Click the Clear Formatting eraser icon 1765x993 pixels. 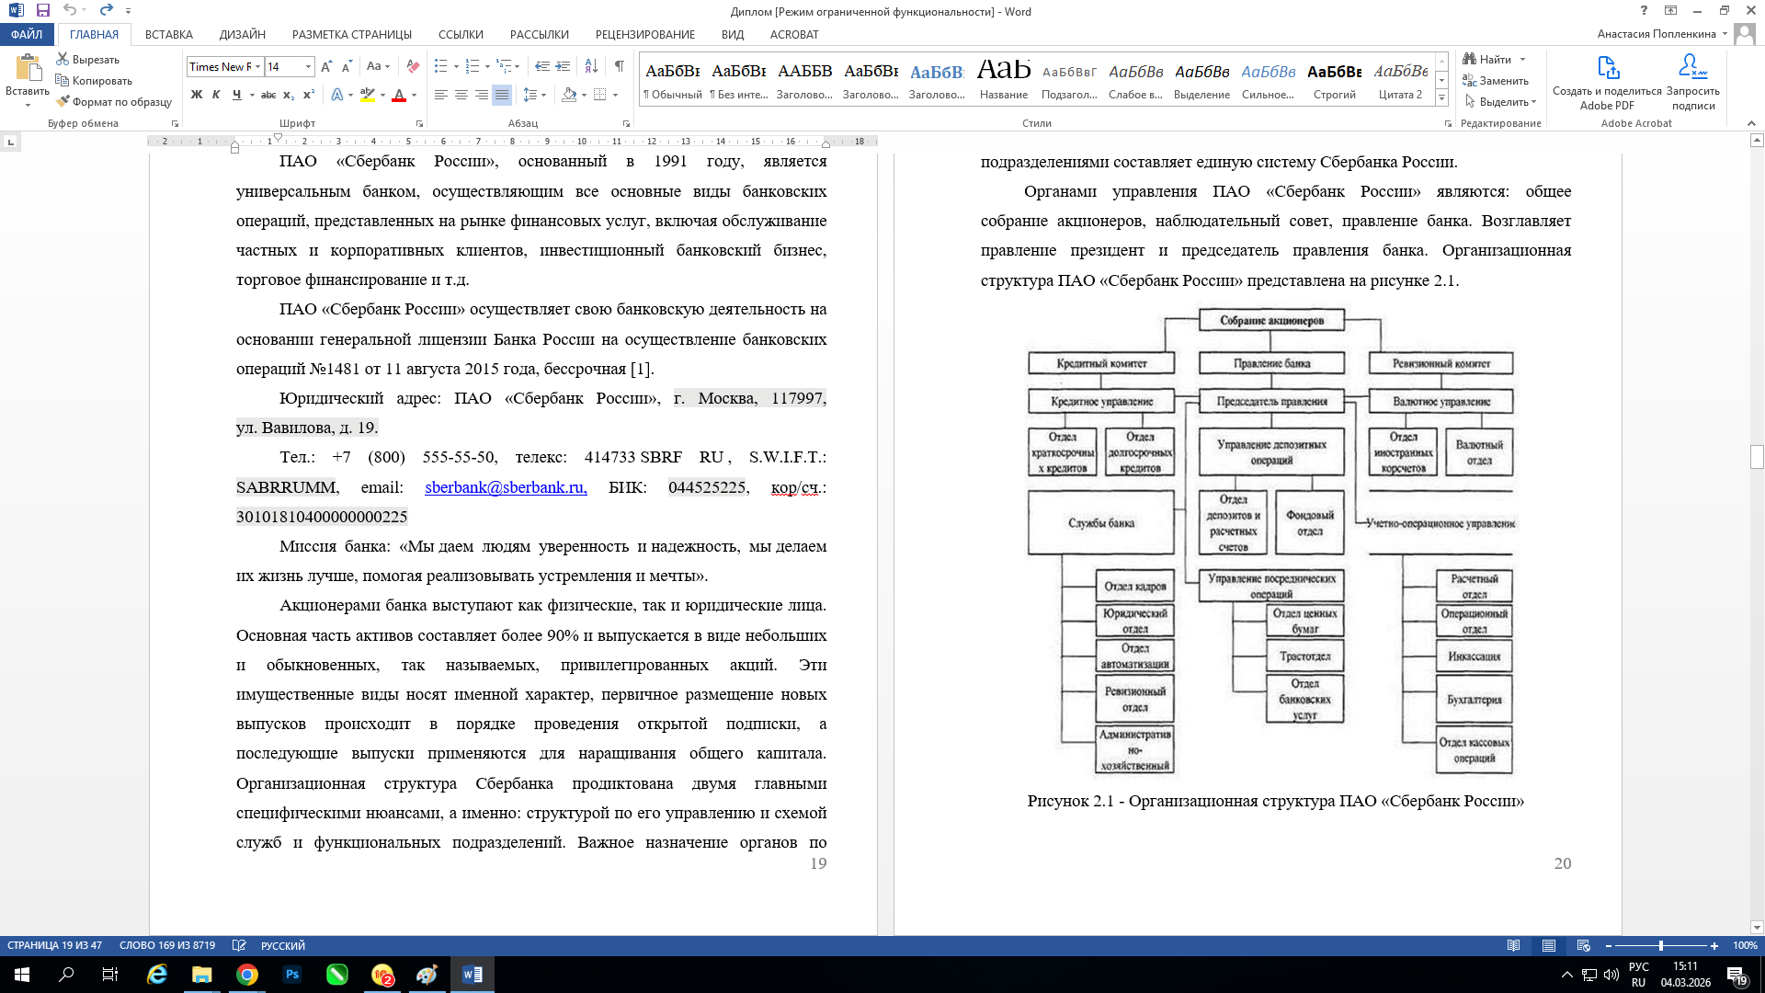[413, 66]
